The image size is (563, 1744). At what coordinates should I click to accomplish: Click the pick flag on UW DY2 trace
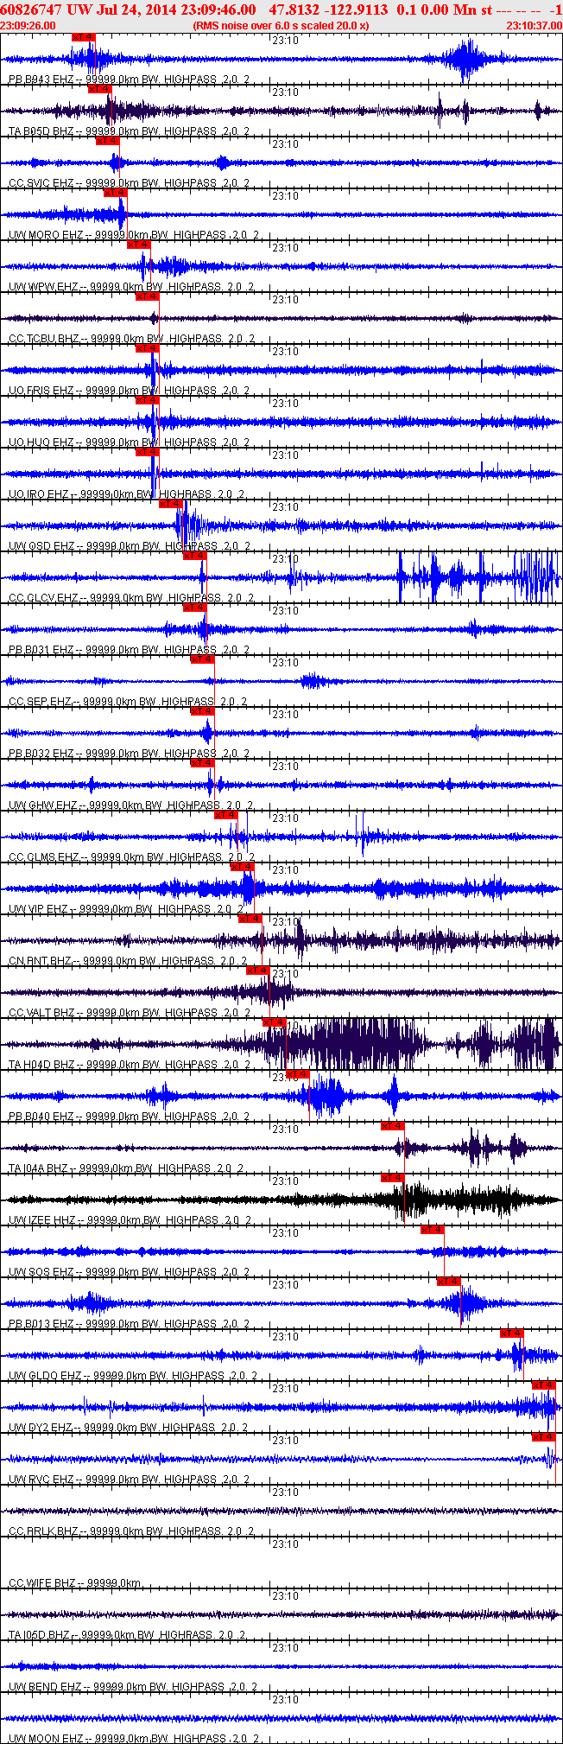click(x=543, y=1385)
